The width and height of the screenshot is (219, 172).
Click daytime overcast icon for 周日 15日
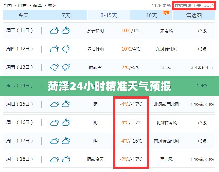[x=55, y=104]
